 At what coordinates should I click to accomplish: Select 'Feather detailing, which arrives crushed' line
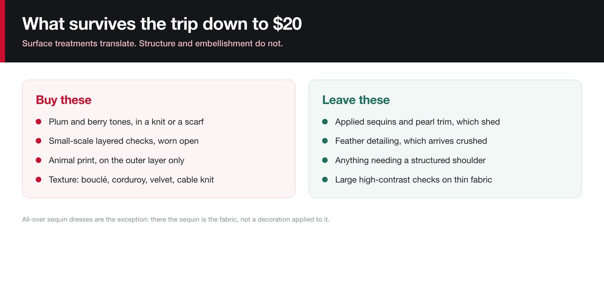[411, 141]
